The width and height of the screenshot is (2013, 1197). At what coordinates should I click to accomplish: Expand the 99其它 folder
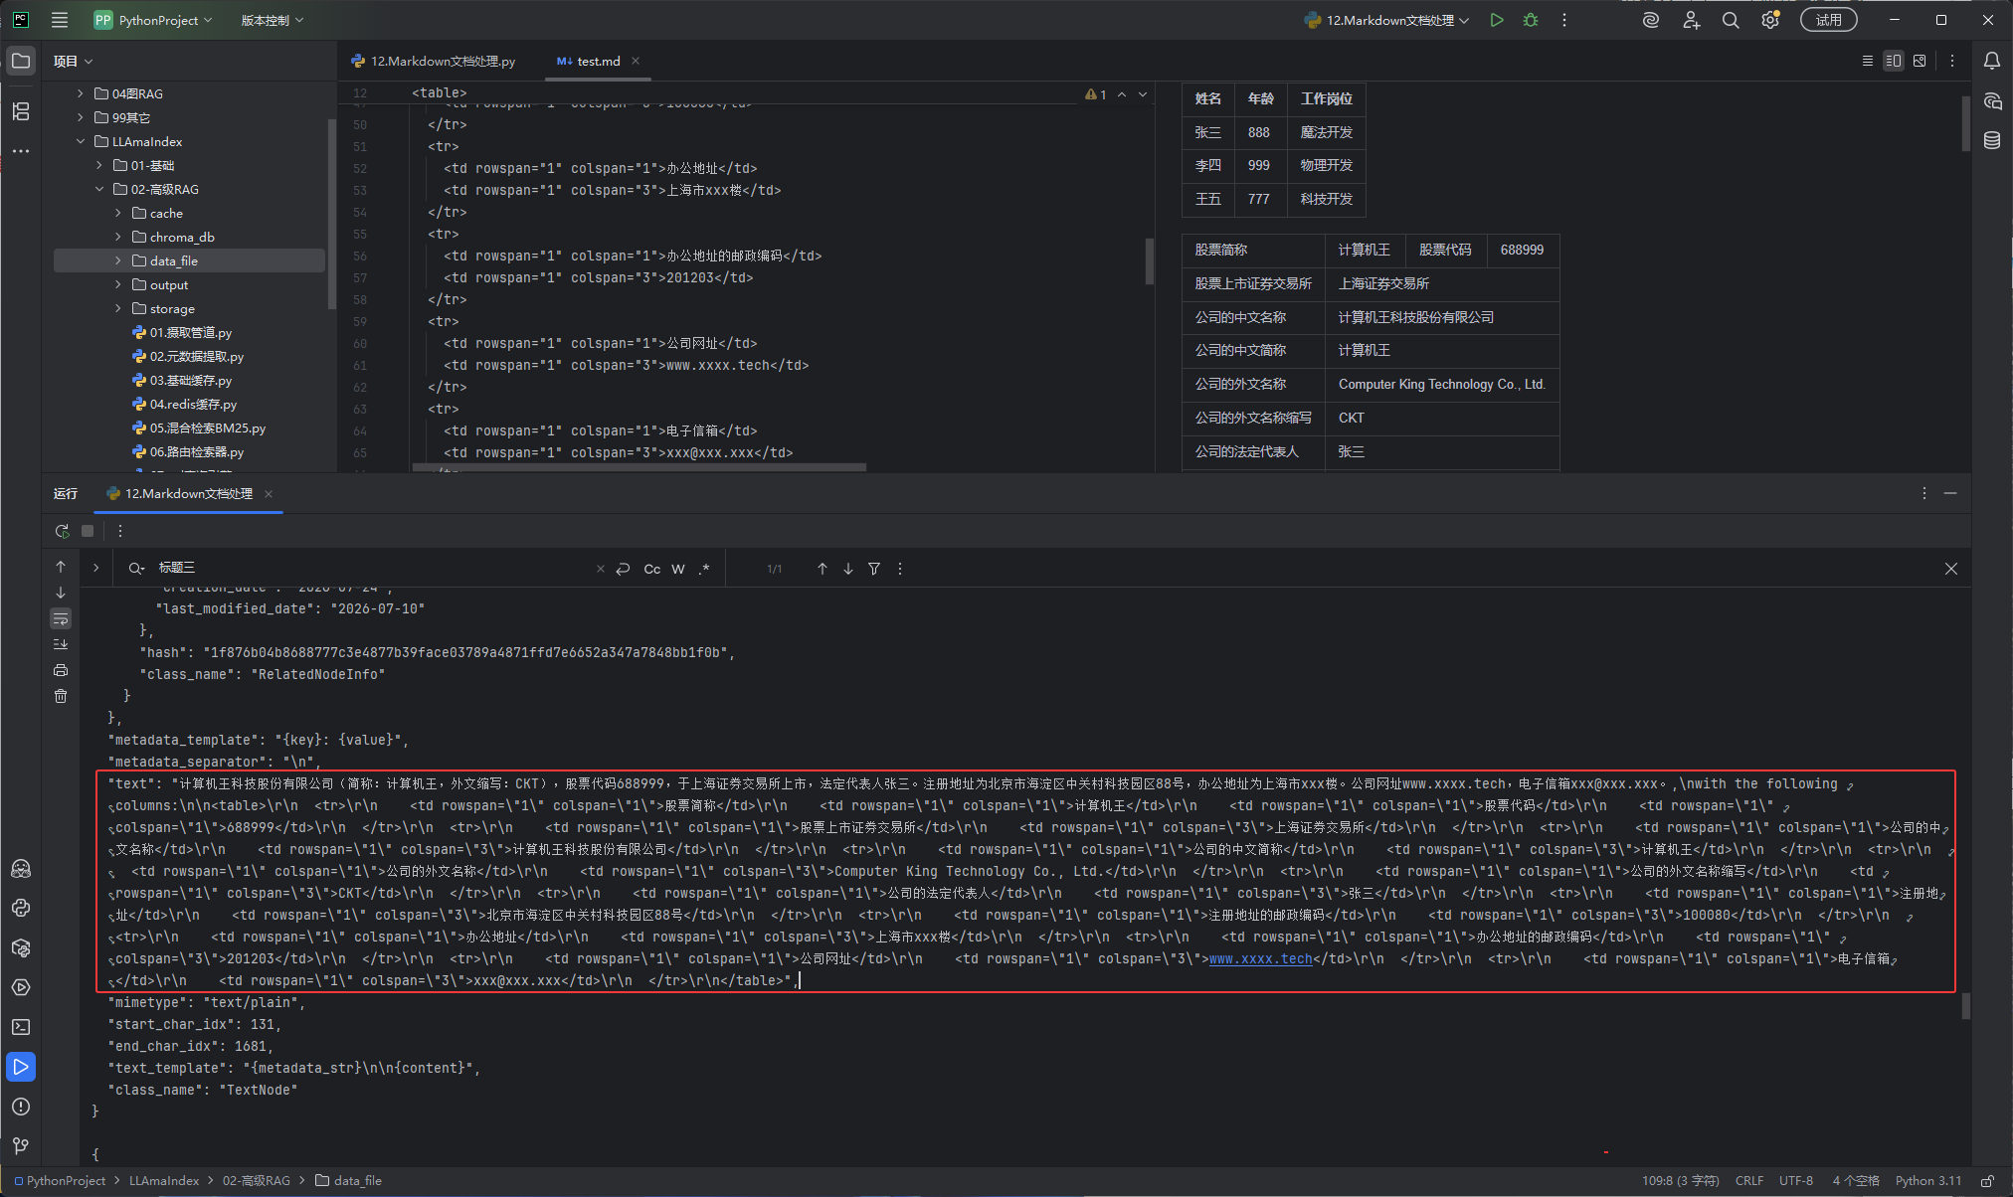[81, 117]
